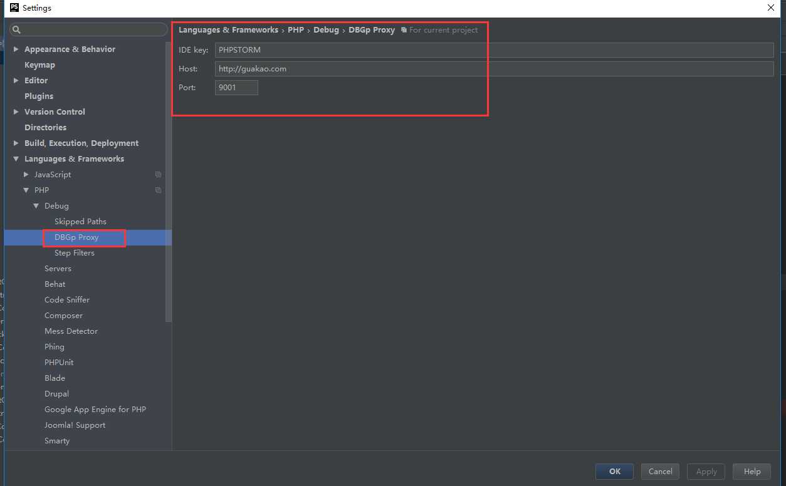Select Languages & Frameworks label in tree
The height and width of the screenshot is (486, 786).
74,159
